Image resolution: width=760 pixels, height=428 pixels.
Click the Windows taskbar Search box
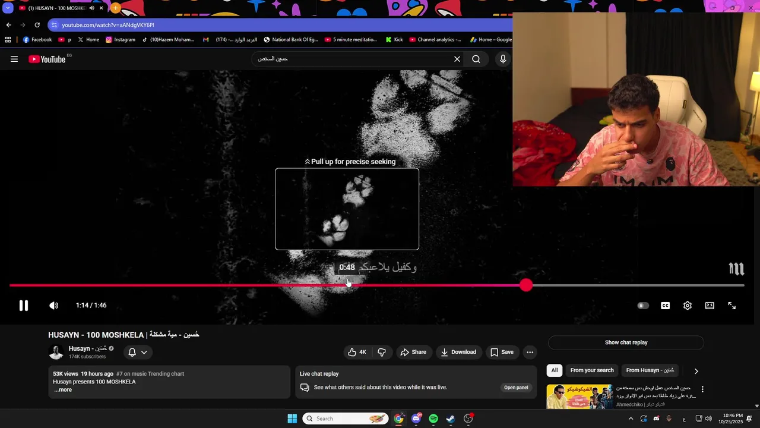[x=346, y=418]
